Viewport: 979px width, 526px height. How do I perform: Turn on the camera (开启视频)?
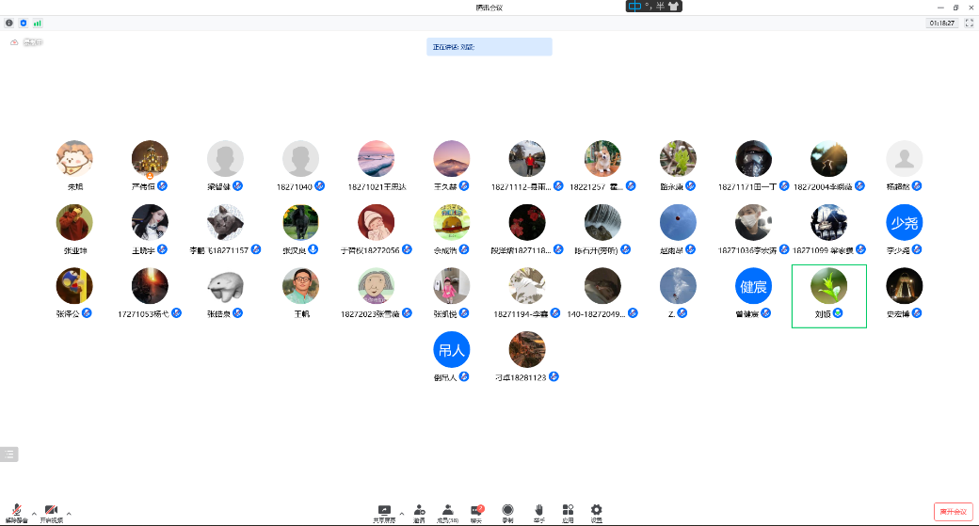point(51,511)
